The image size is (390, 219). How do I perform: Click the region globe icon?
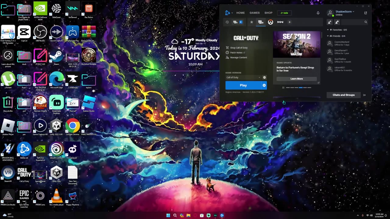tap(264, 77)
